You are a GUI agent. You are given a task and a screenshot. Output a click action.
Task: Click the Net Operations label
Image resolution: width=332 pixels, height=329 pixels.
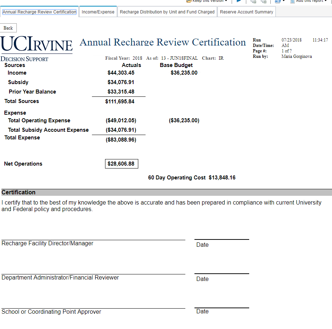(x=23, y=164)
